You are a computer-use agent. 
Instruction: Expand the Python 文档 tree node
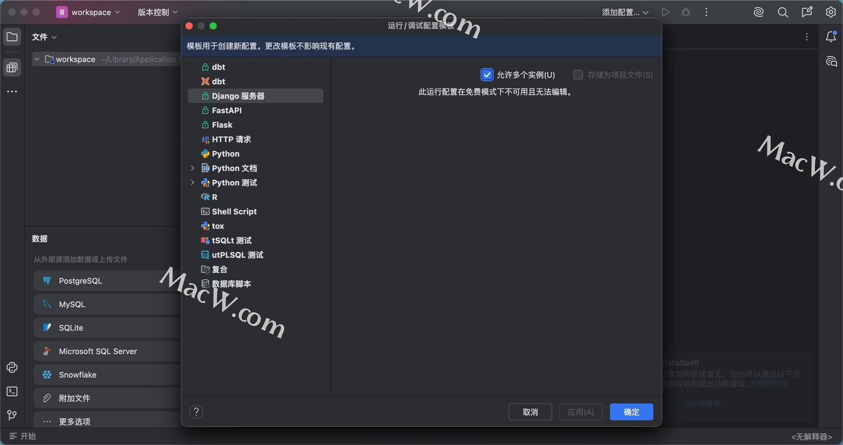192,168
